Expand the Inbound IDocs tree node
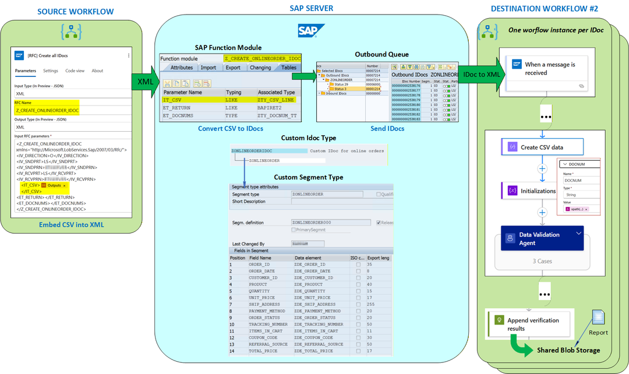This screenshot has height=374, width=629. [319, 93]
